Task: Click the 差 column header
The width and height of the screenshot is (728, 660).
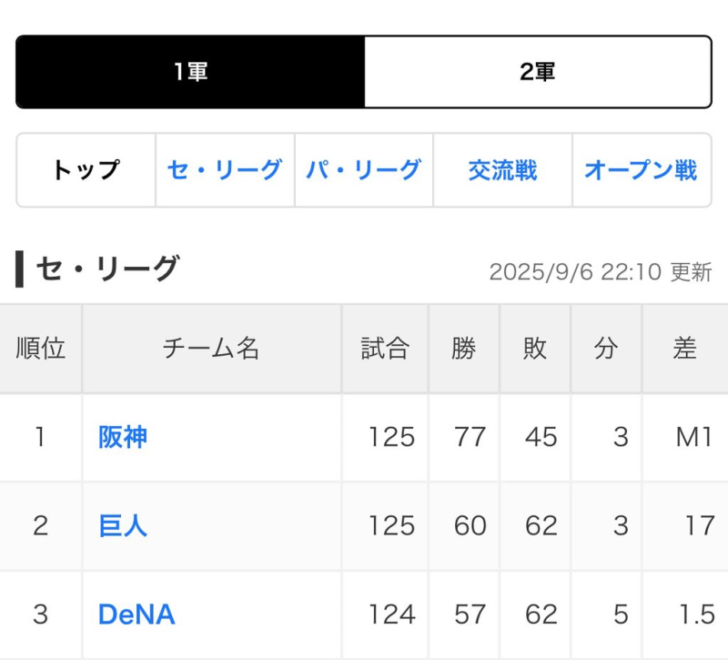Action: pyautogui.click(x=685, y=349)
